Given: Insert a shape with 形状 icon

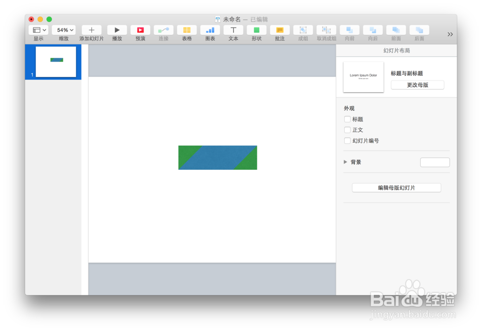Looking at the screenshot, I should click(256, 30).
